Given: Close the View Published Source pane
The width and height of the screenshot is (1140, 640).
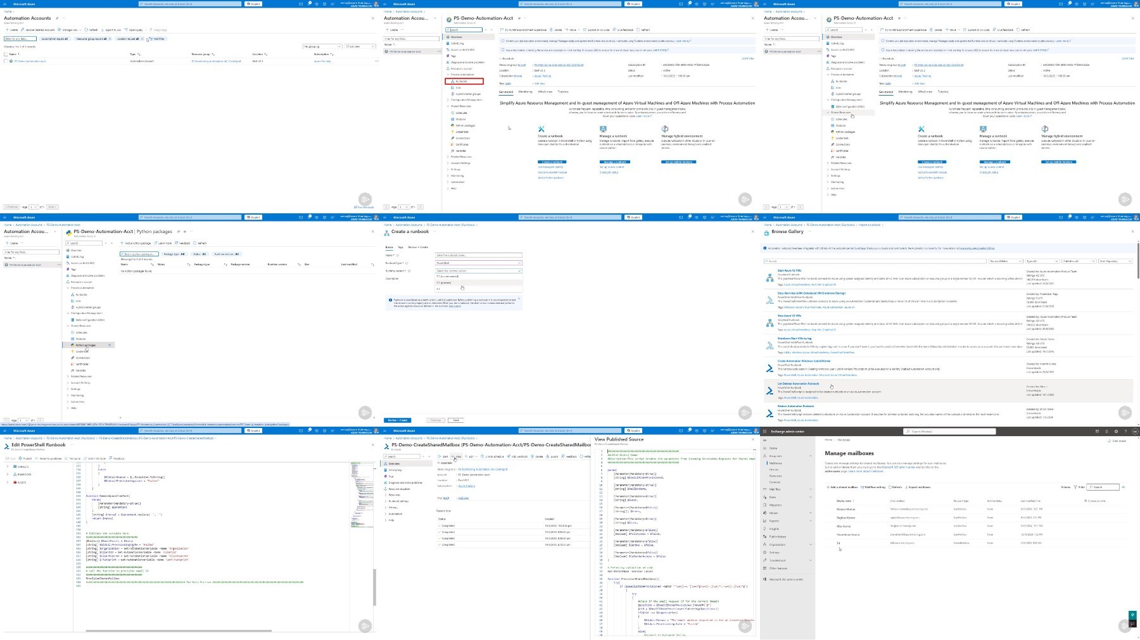Looking at the screenshot, I should (752, 439).
